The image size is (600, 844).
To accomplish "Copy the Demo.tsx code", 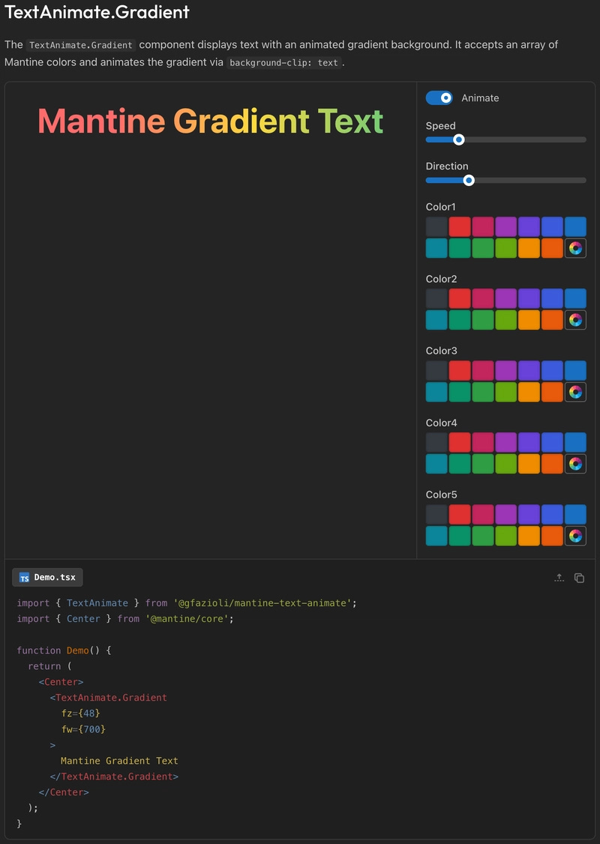I will (579, 578).
